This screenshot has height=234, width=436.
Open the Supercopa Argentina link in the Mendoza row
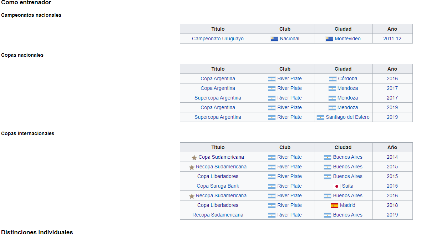pyautogui.click(x=218, y=98)
